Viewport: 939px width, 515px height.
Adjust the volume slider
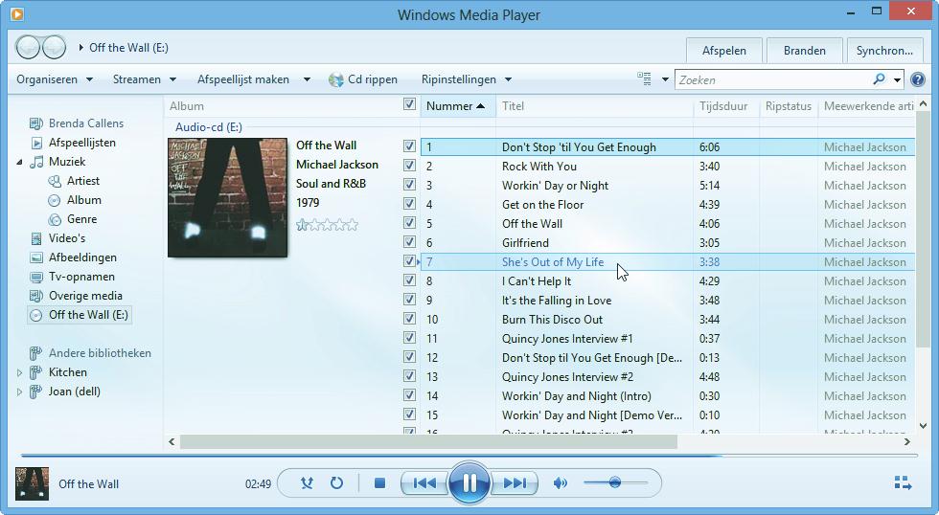click(x=615, y=482)
